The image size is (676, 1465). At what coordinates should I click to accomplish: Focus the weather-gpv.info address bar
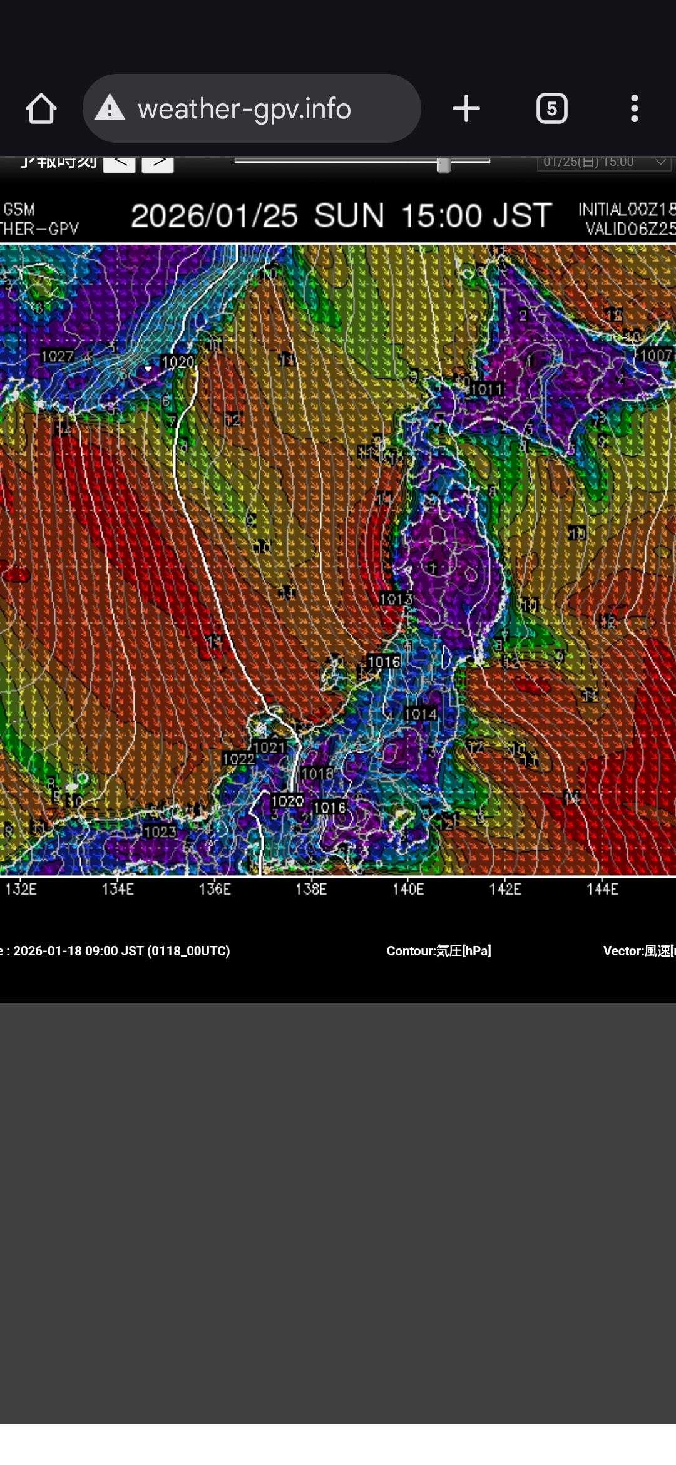tap(250, 109)
